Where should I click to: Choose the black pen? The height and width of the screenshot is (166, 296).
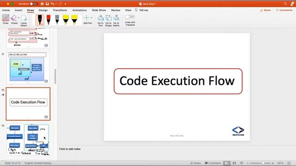40,20
